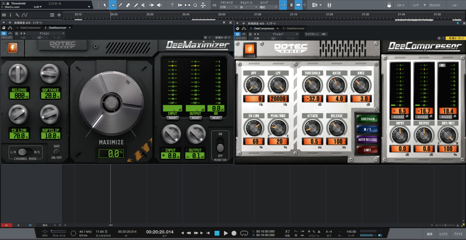The image size is (466, 240).
Task: Select the Mute tool
Action: click(x=143, y=5)
